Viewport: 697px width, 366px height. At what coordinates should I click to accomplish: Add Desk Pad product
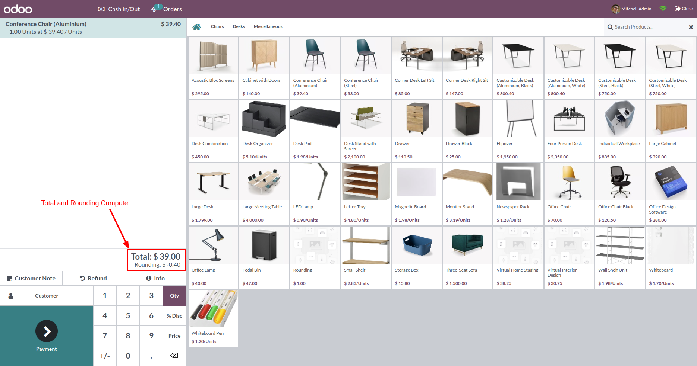pyautogui.click(x=315, y=131)
